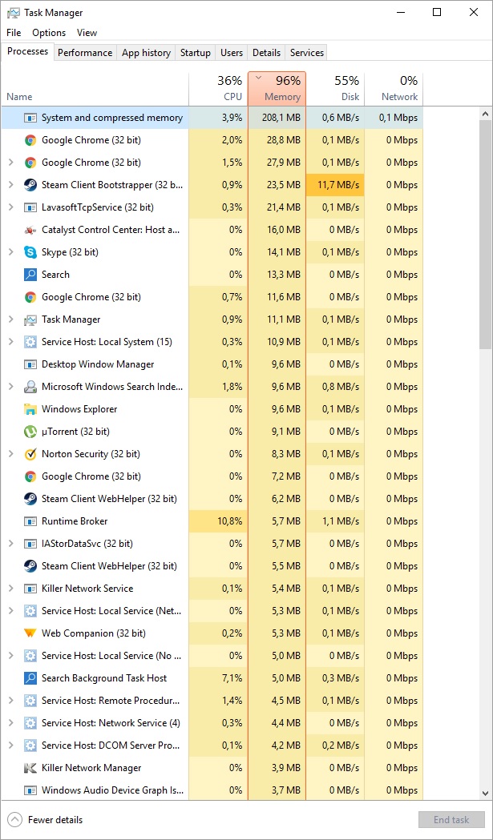
Task: Collapse view with Fewer details
Action: click(46, 820)
